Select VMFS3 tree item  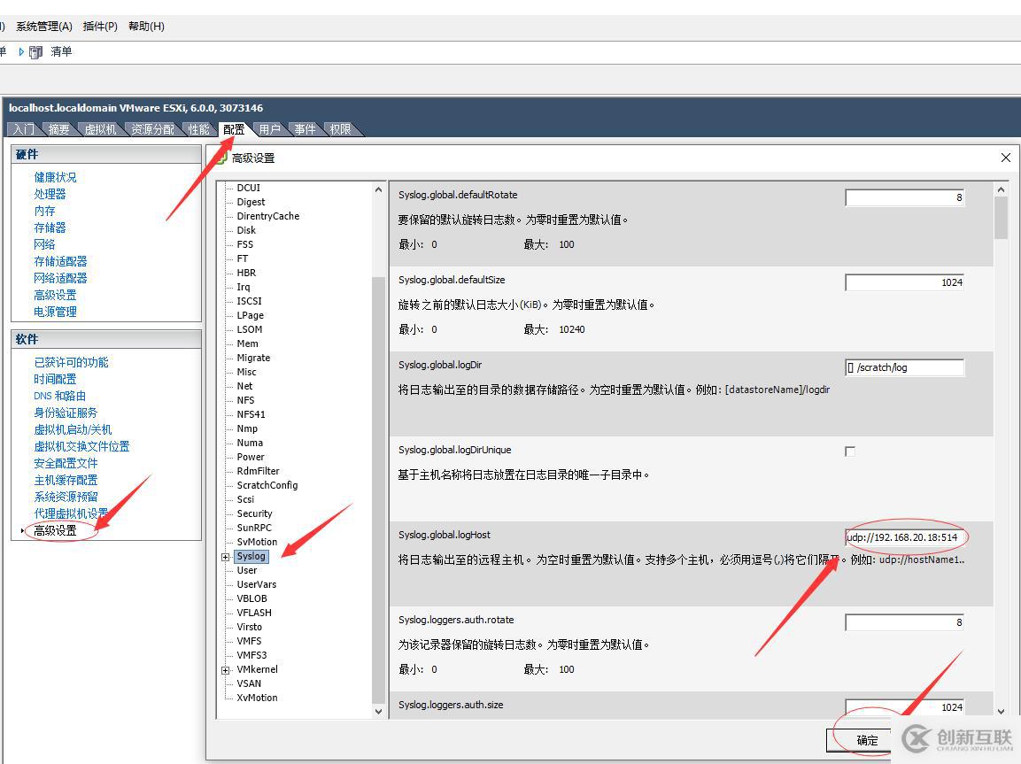[x=252, y=655]
